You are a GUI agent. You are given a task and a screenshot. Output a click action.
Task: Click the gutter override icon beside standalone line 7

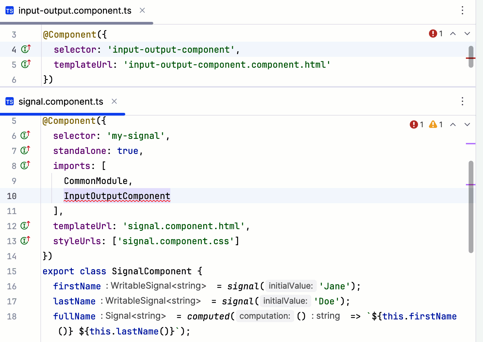(24, 150)
